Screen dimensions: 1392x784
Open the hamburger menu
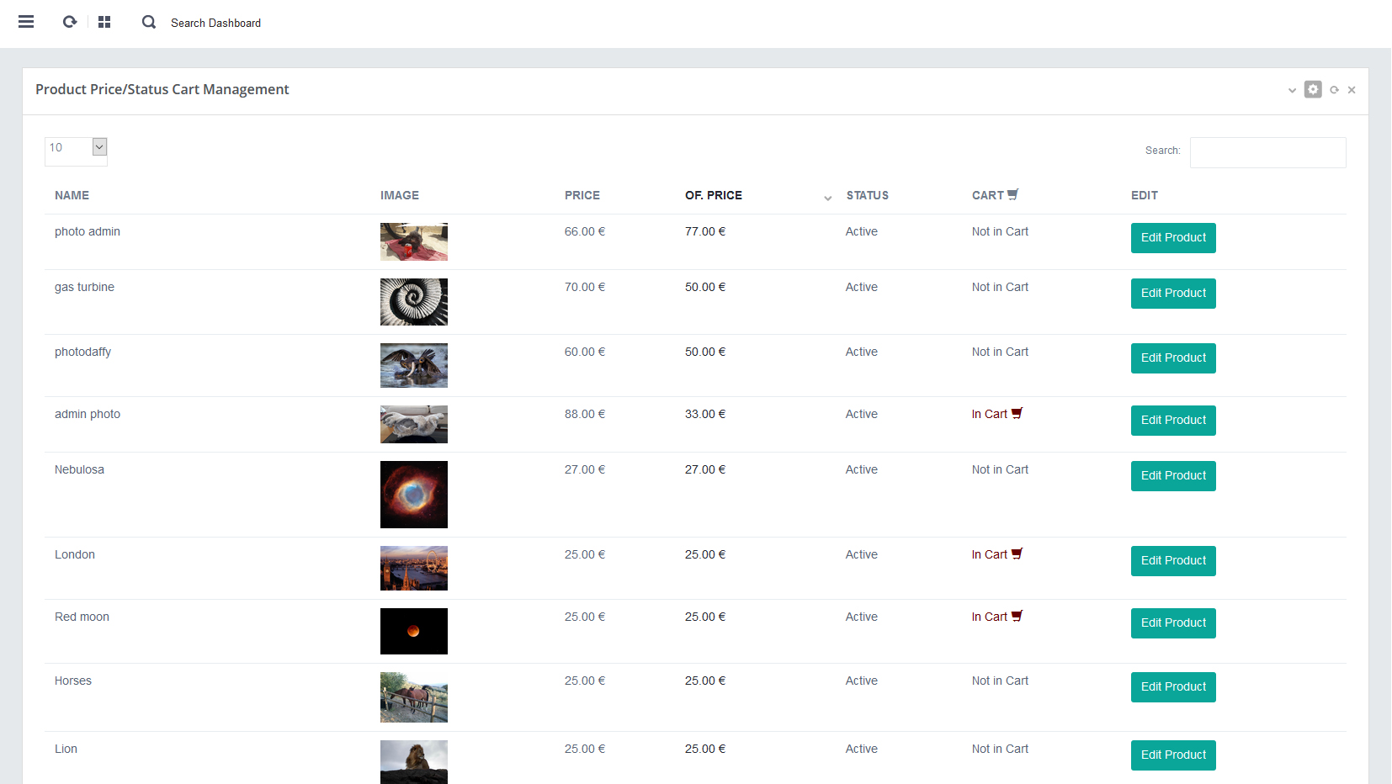[26, 22]
